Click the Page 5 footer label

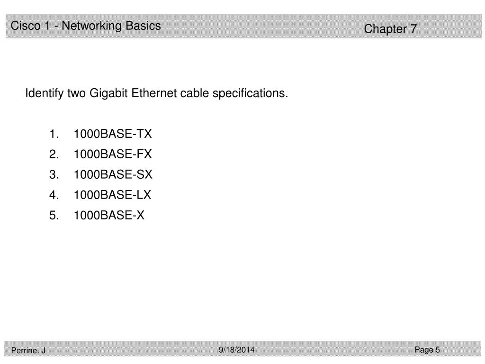[x=427, y=350]
